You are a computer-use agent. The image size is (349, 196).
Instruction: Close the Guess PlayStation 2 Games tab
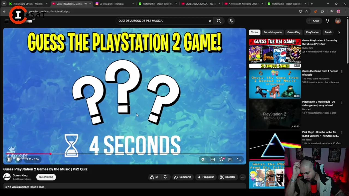coord(90,4)
